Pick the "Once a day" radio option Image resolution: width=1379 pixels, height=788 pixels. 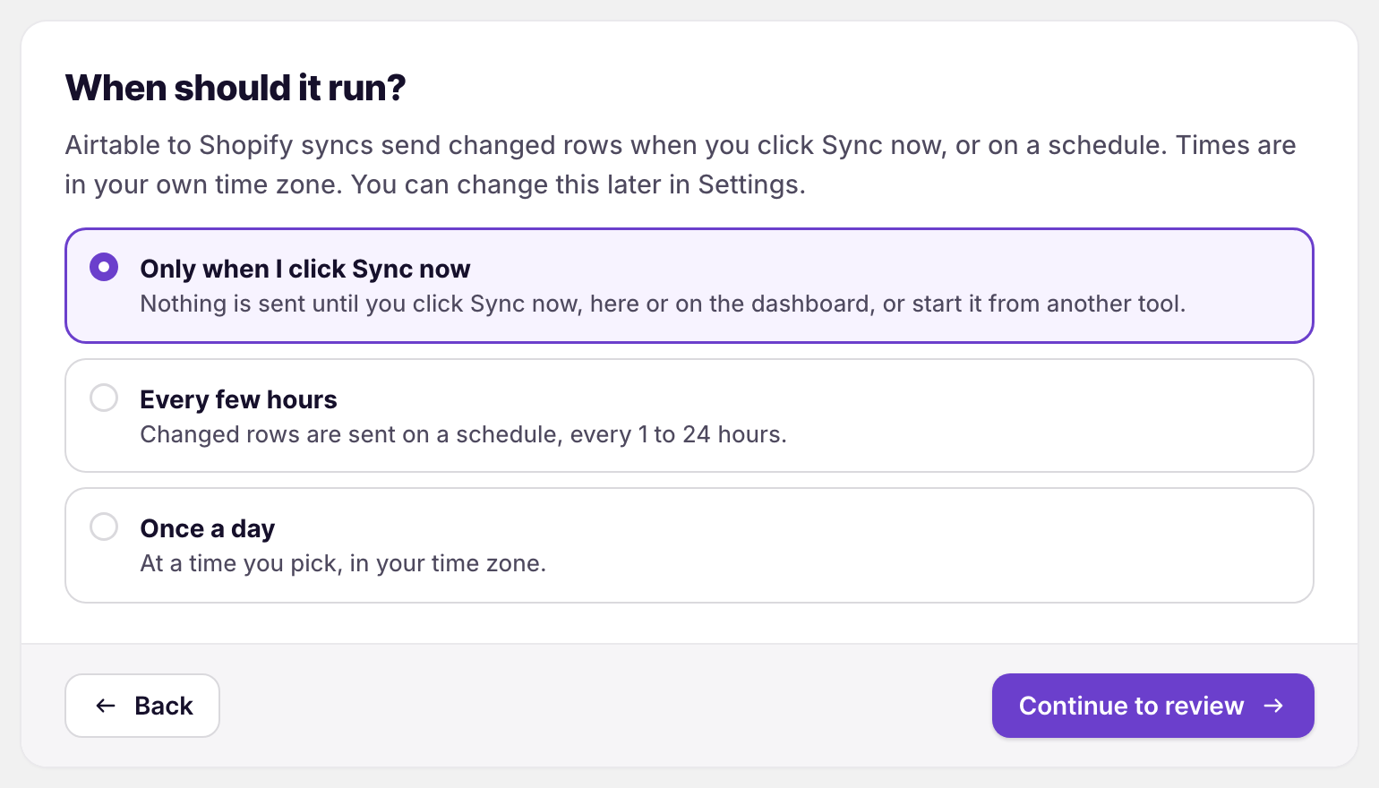pos(104,527)
